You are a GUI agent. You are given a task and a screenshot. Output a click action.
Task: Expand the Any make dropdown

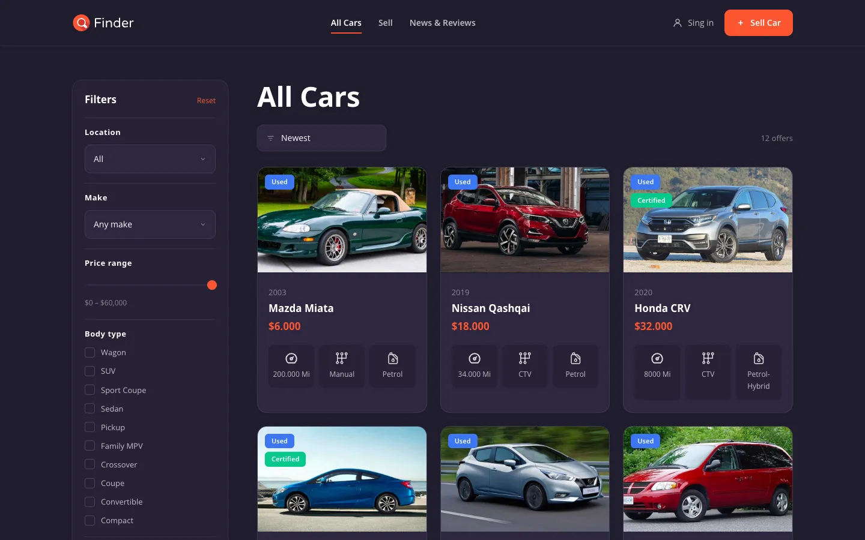pos(150,224)
